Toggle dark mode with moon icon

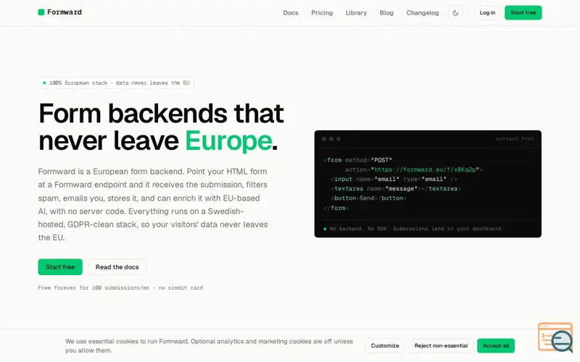point(455,12)
